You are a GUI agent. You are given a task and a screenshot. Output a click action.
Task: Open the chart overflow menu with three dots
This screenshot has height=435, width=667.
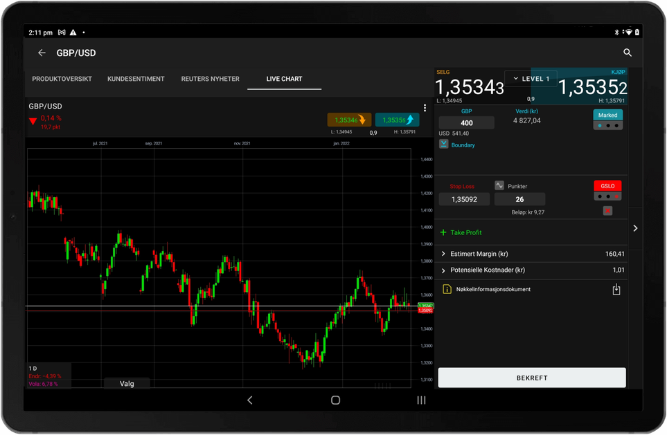(425, 107)
